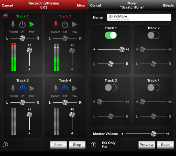Cancel the Mixer ScratchTone screen
This screenshot has width=176, height=156.
[x=96, y=5]
